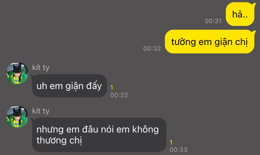Tap the yellow unread count beside "uh em giận đấy"
This screenshot has width=260, height=155.
(x=112, y=87)
